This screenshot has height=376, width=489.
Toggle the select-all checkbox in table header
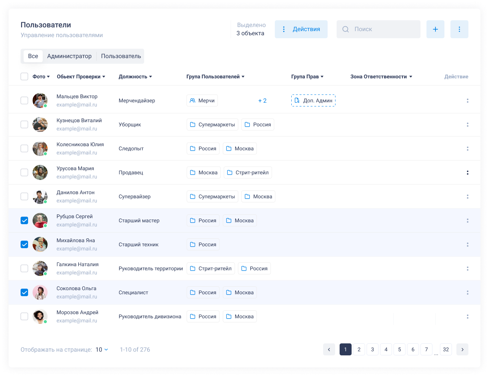[24, 76]
